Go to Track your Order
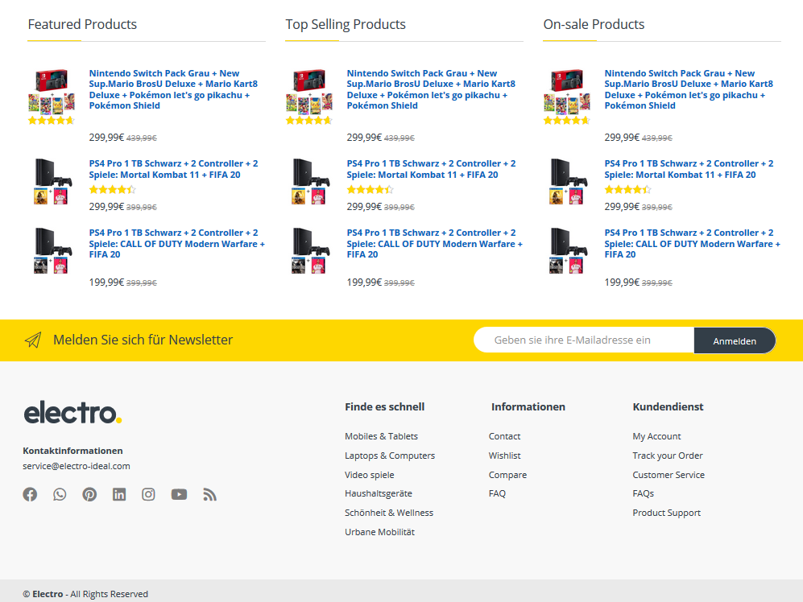The image size is (803, 602). [x=668, y=456]
